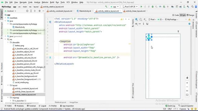Select the ImageView in the design preview
Image resolution: width=198 pixels, height=111 pixels.
click(x=149, y=37)
